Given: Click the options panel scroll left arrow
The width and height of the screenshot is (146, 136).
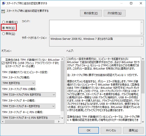Looking at the screenshot, I should (x=3, y=122).
